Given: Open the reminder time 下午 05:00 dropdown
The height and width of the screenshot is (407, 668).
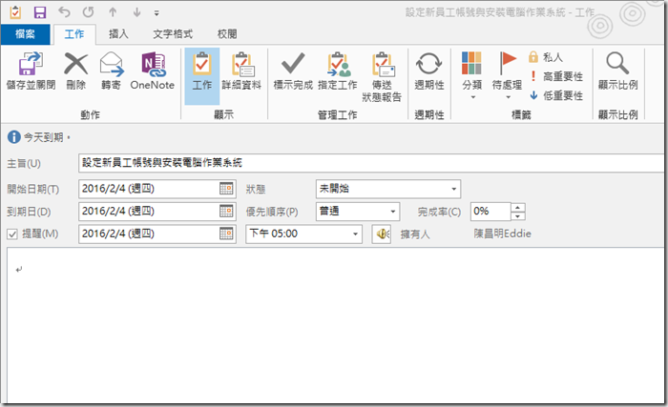Looking at the screenshot, I should tap(356, 234).
